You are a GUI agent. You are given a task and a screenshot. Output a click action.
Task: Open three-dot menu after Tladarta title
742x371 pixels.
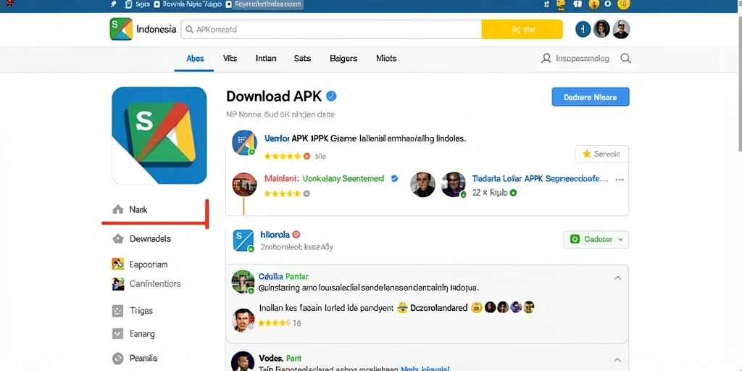pyautogui.click(x=620, y=180)
